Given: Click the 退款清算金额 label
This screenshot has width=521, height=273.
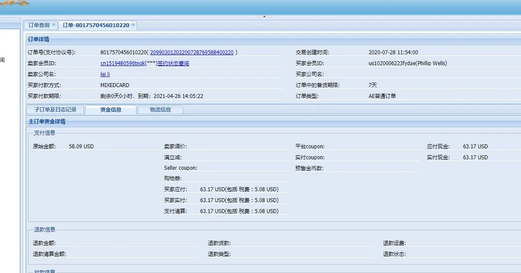Looking at the screenshot, I should [50, 254].
